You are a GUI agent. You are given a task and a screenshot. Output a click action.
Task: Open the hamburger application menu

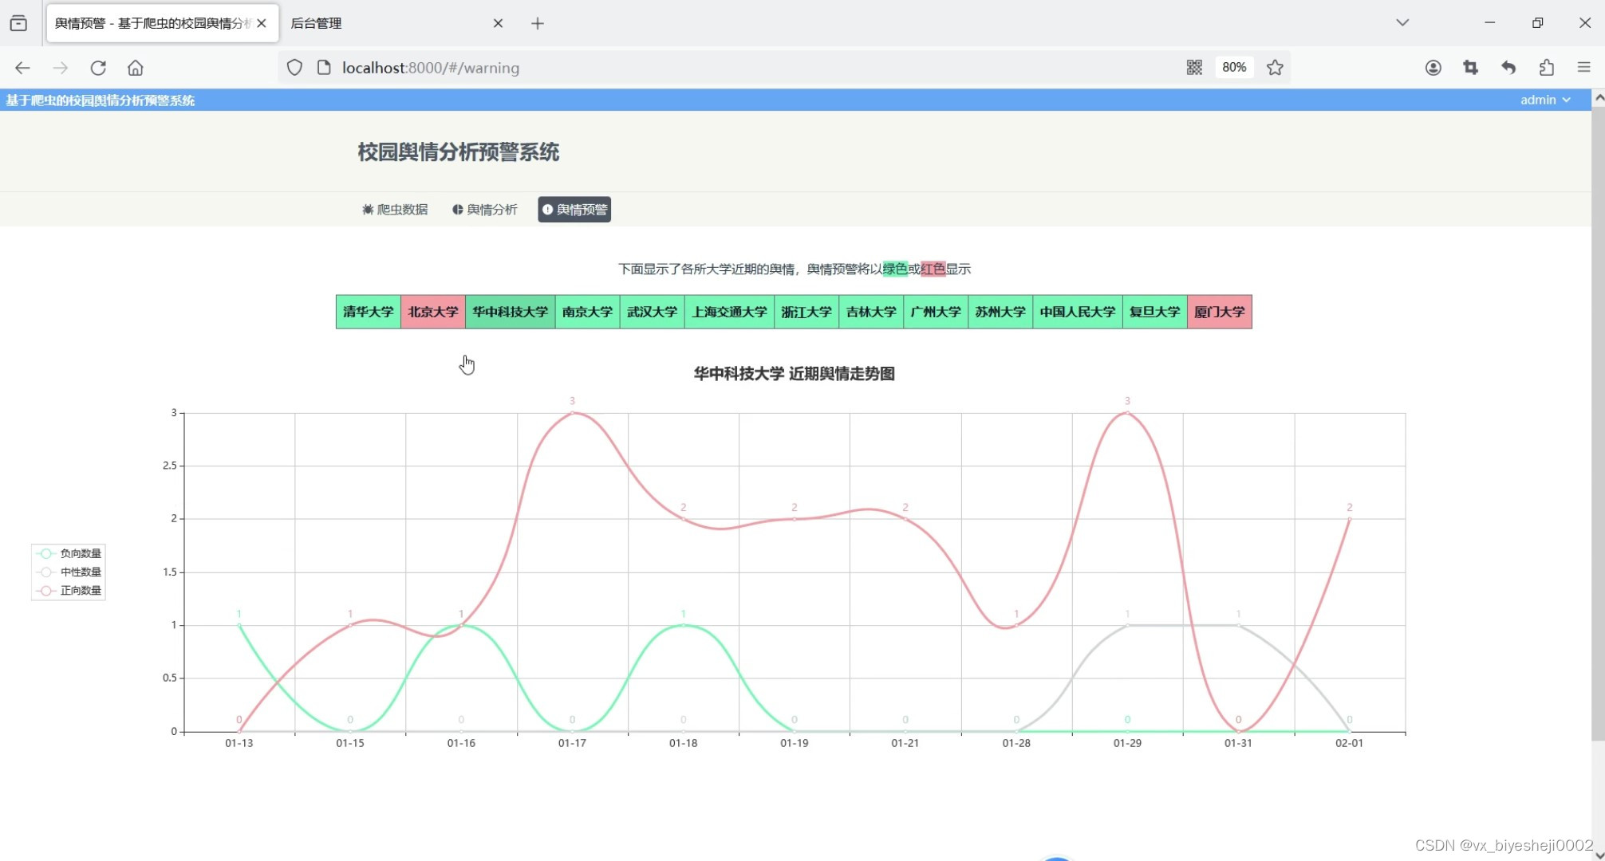(1583, 68)
